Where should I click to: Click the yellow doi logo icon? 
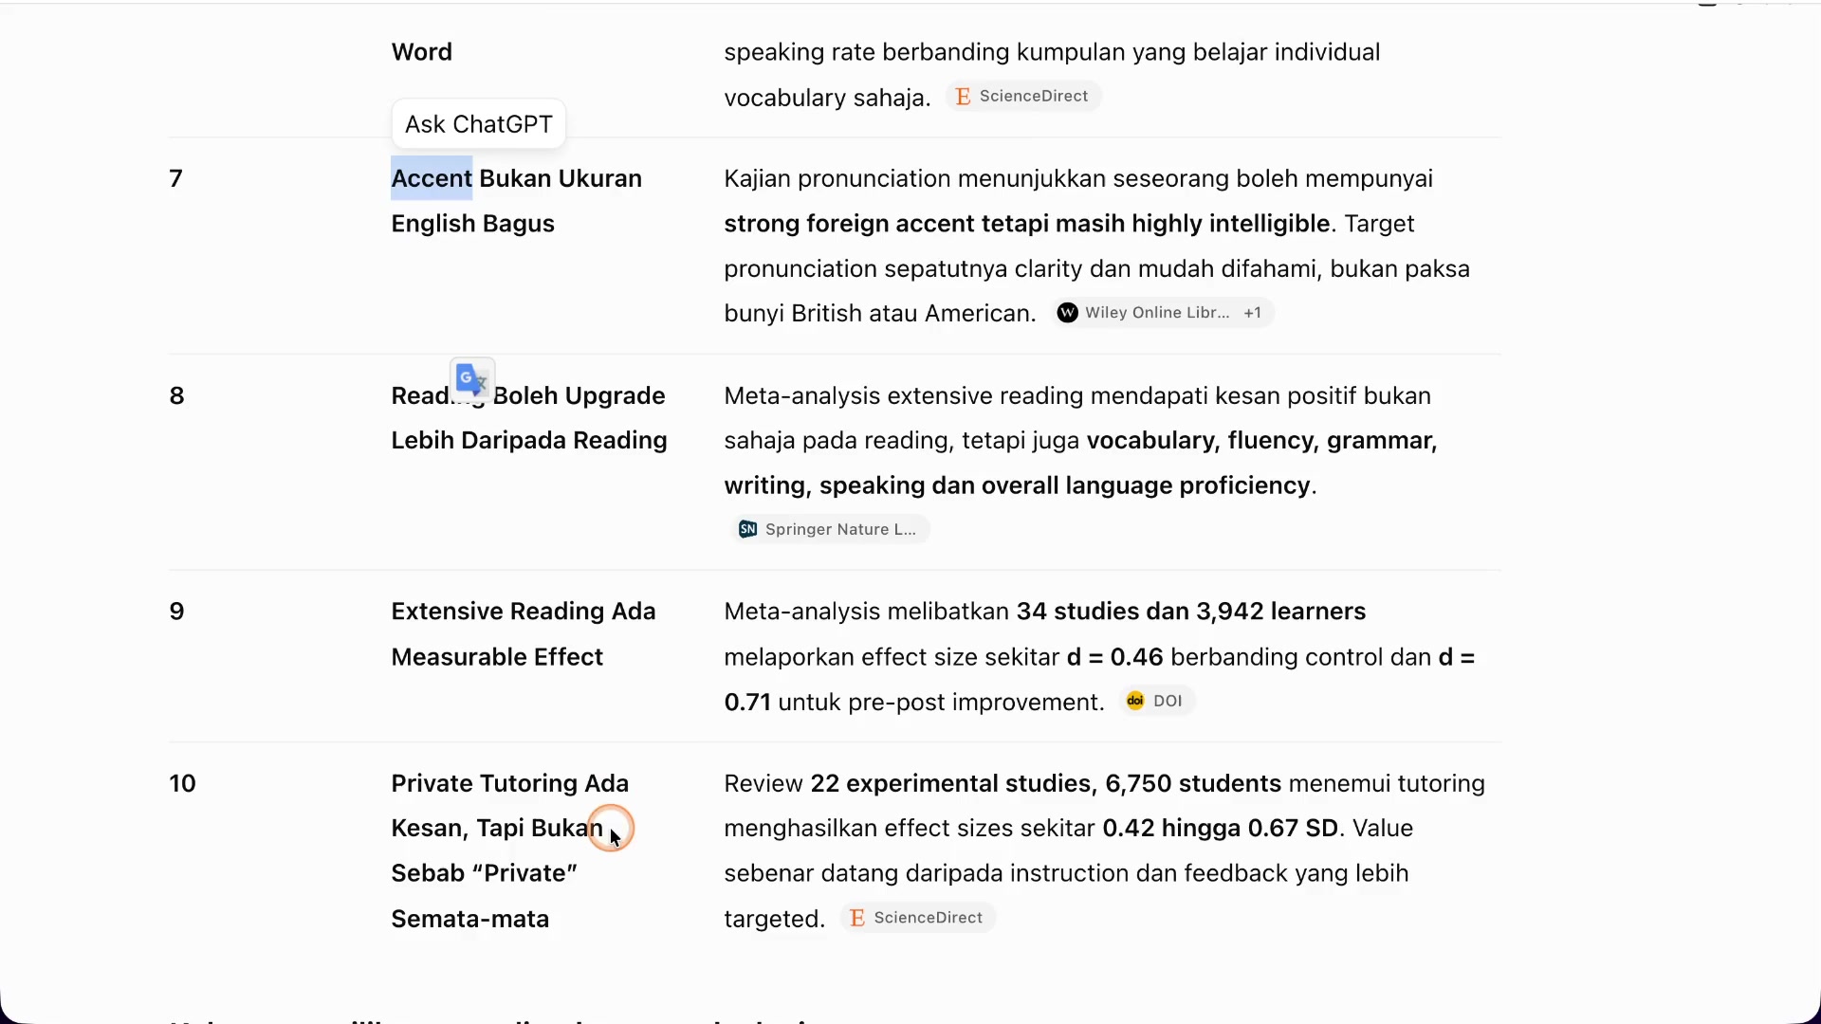tap(1134, 702)
